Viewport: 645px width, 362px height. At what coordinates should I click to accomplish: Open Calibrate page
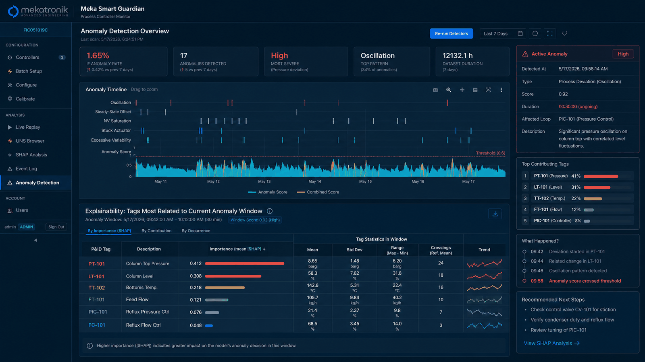[35, 99]
